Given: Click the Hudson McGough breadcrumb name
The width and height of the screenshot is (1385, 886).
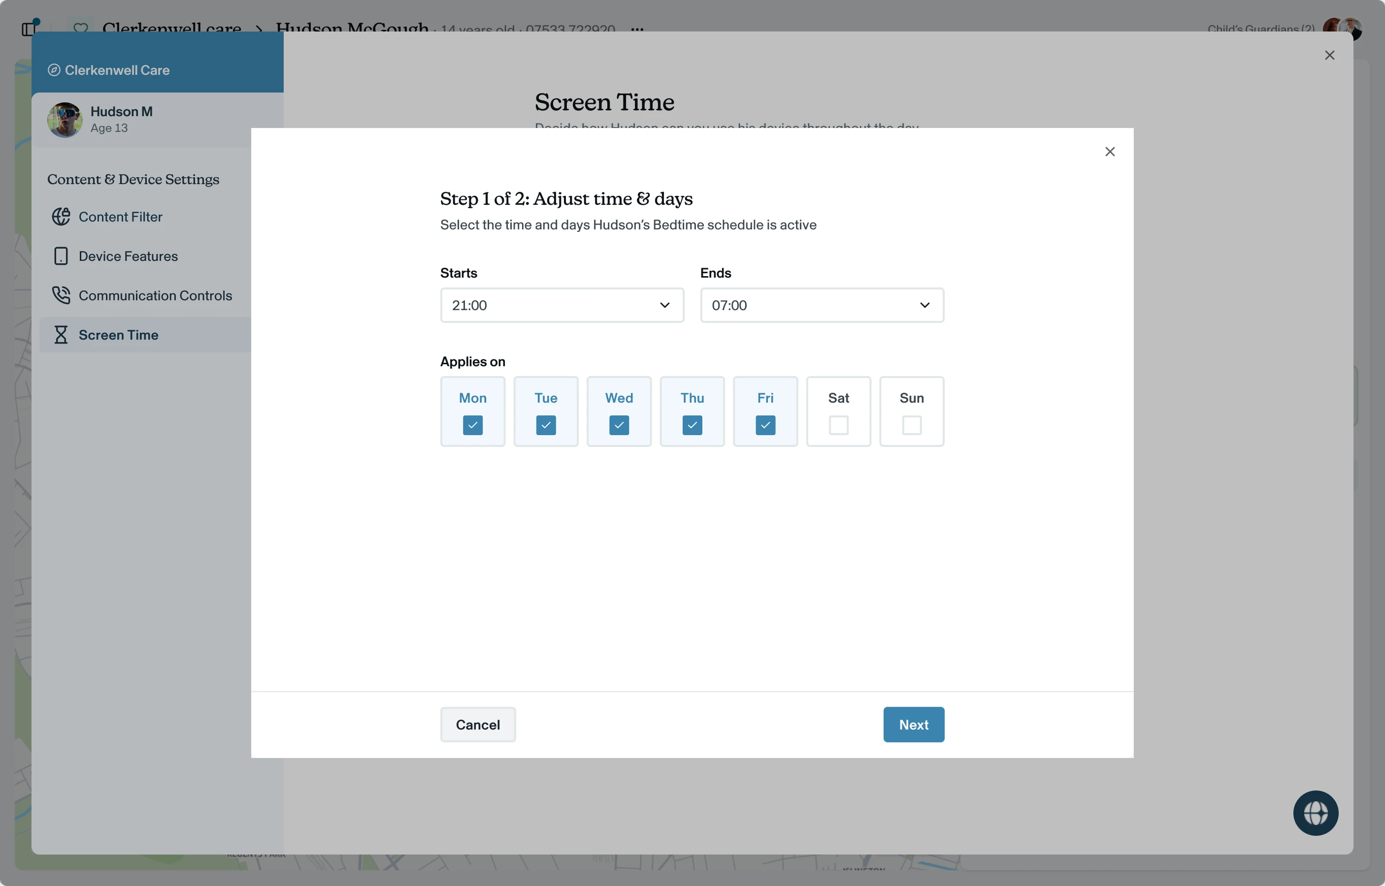Looking at the screenshot, I should (352, 27).
